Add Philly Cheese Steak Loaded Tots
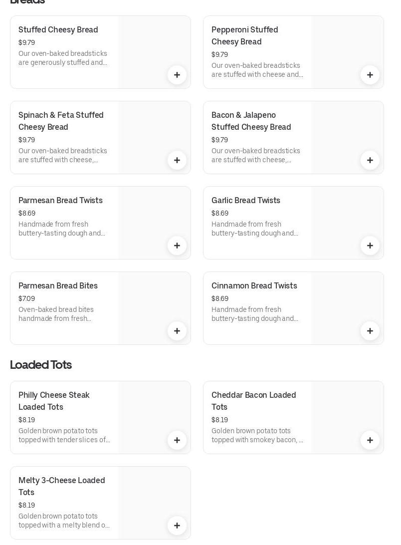The height and width of the screenshot is (545, 401). (177, 440)
